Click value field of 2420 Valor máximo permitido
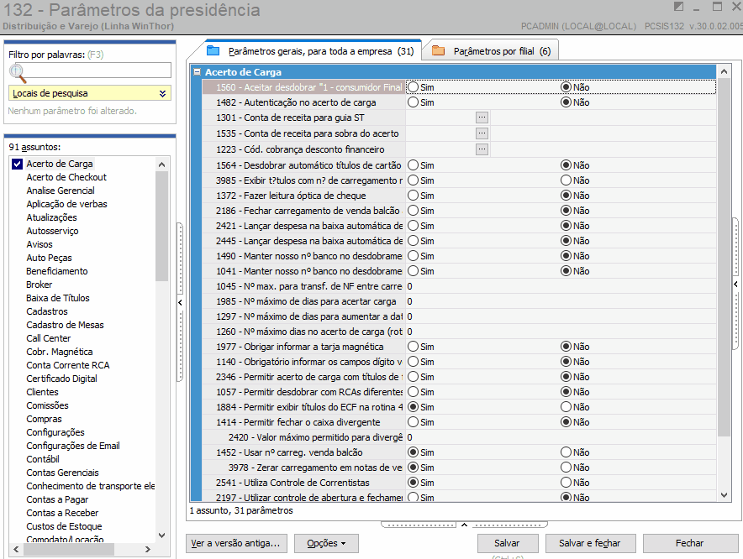Image resolution: width=743 pixels, height=559 pixels. [561, 437]
